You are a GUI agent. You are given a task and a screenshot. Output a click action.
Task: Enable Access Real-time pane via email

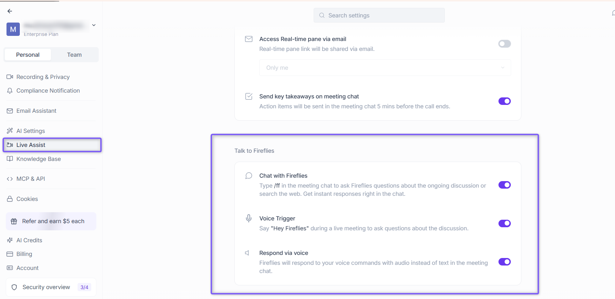point(504,44)
